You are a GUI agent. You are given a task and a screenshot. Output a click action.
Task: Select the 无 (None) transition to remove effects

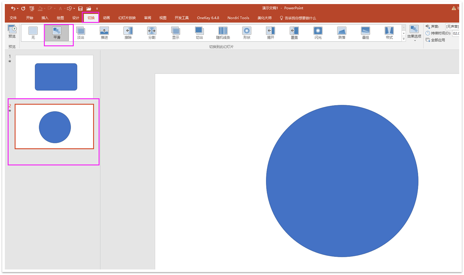[x=32, y=33]
